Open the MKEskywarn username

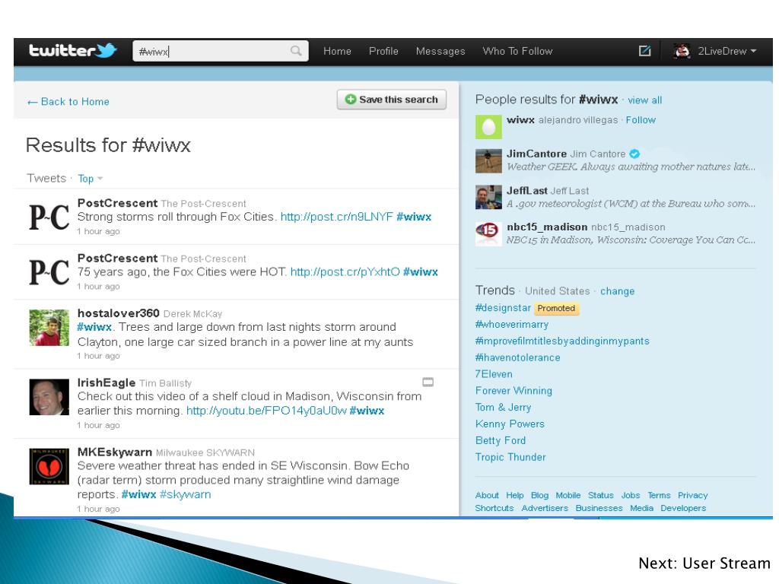coord(115,452)
